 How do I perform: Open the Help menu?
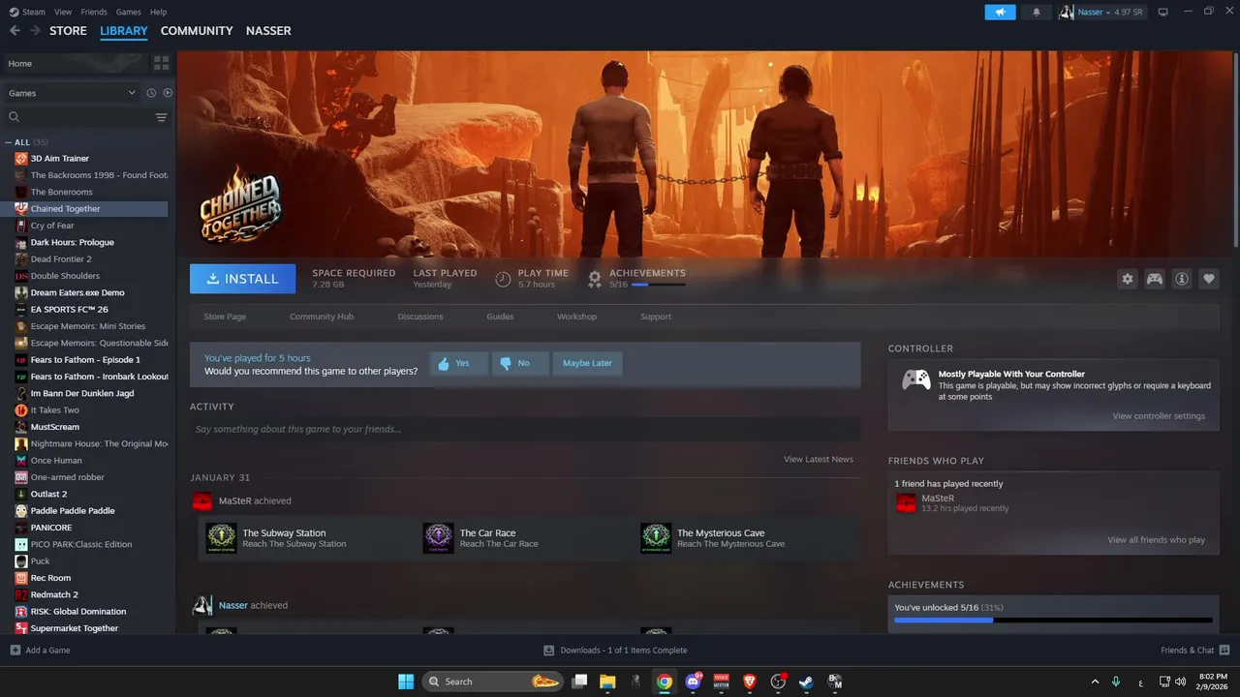pyautogui.click(x=158, y=12)
